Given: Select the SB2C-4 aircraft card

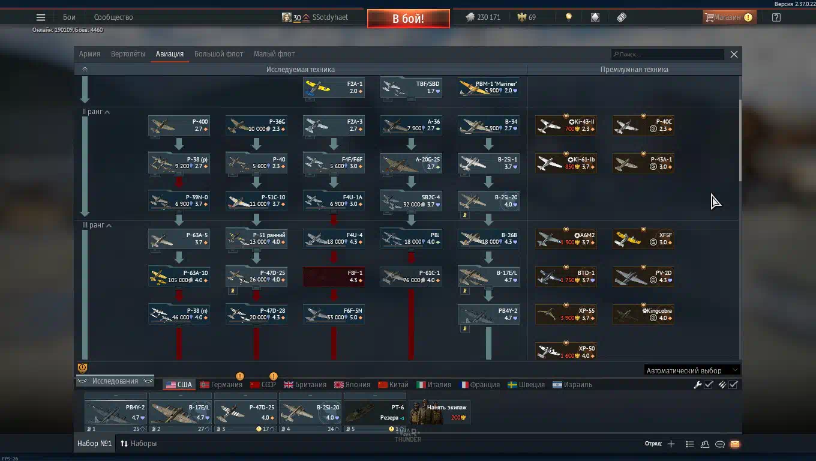Looking at the screenshot, I should [411, 200].
